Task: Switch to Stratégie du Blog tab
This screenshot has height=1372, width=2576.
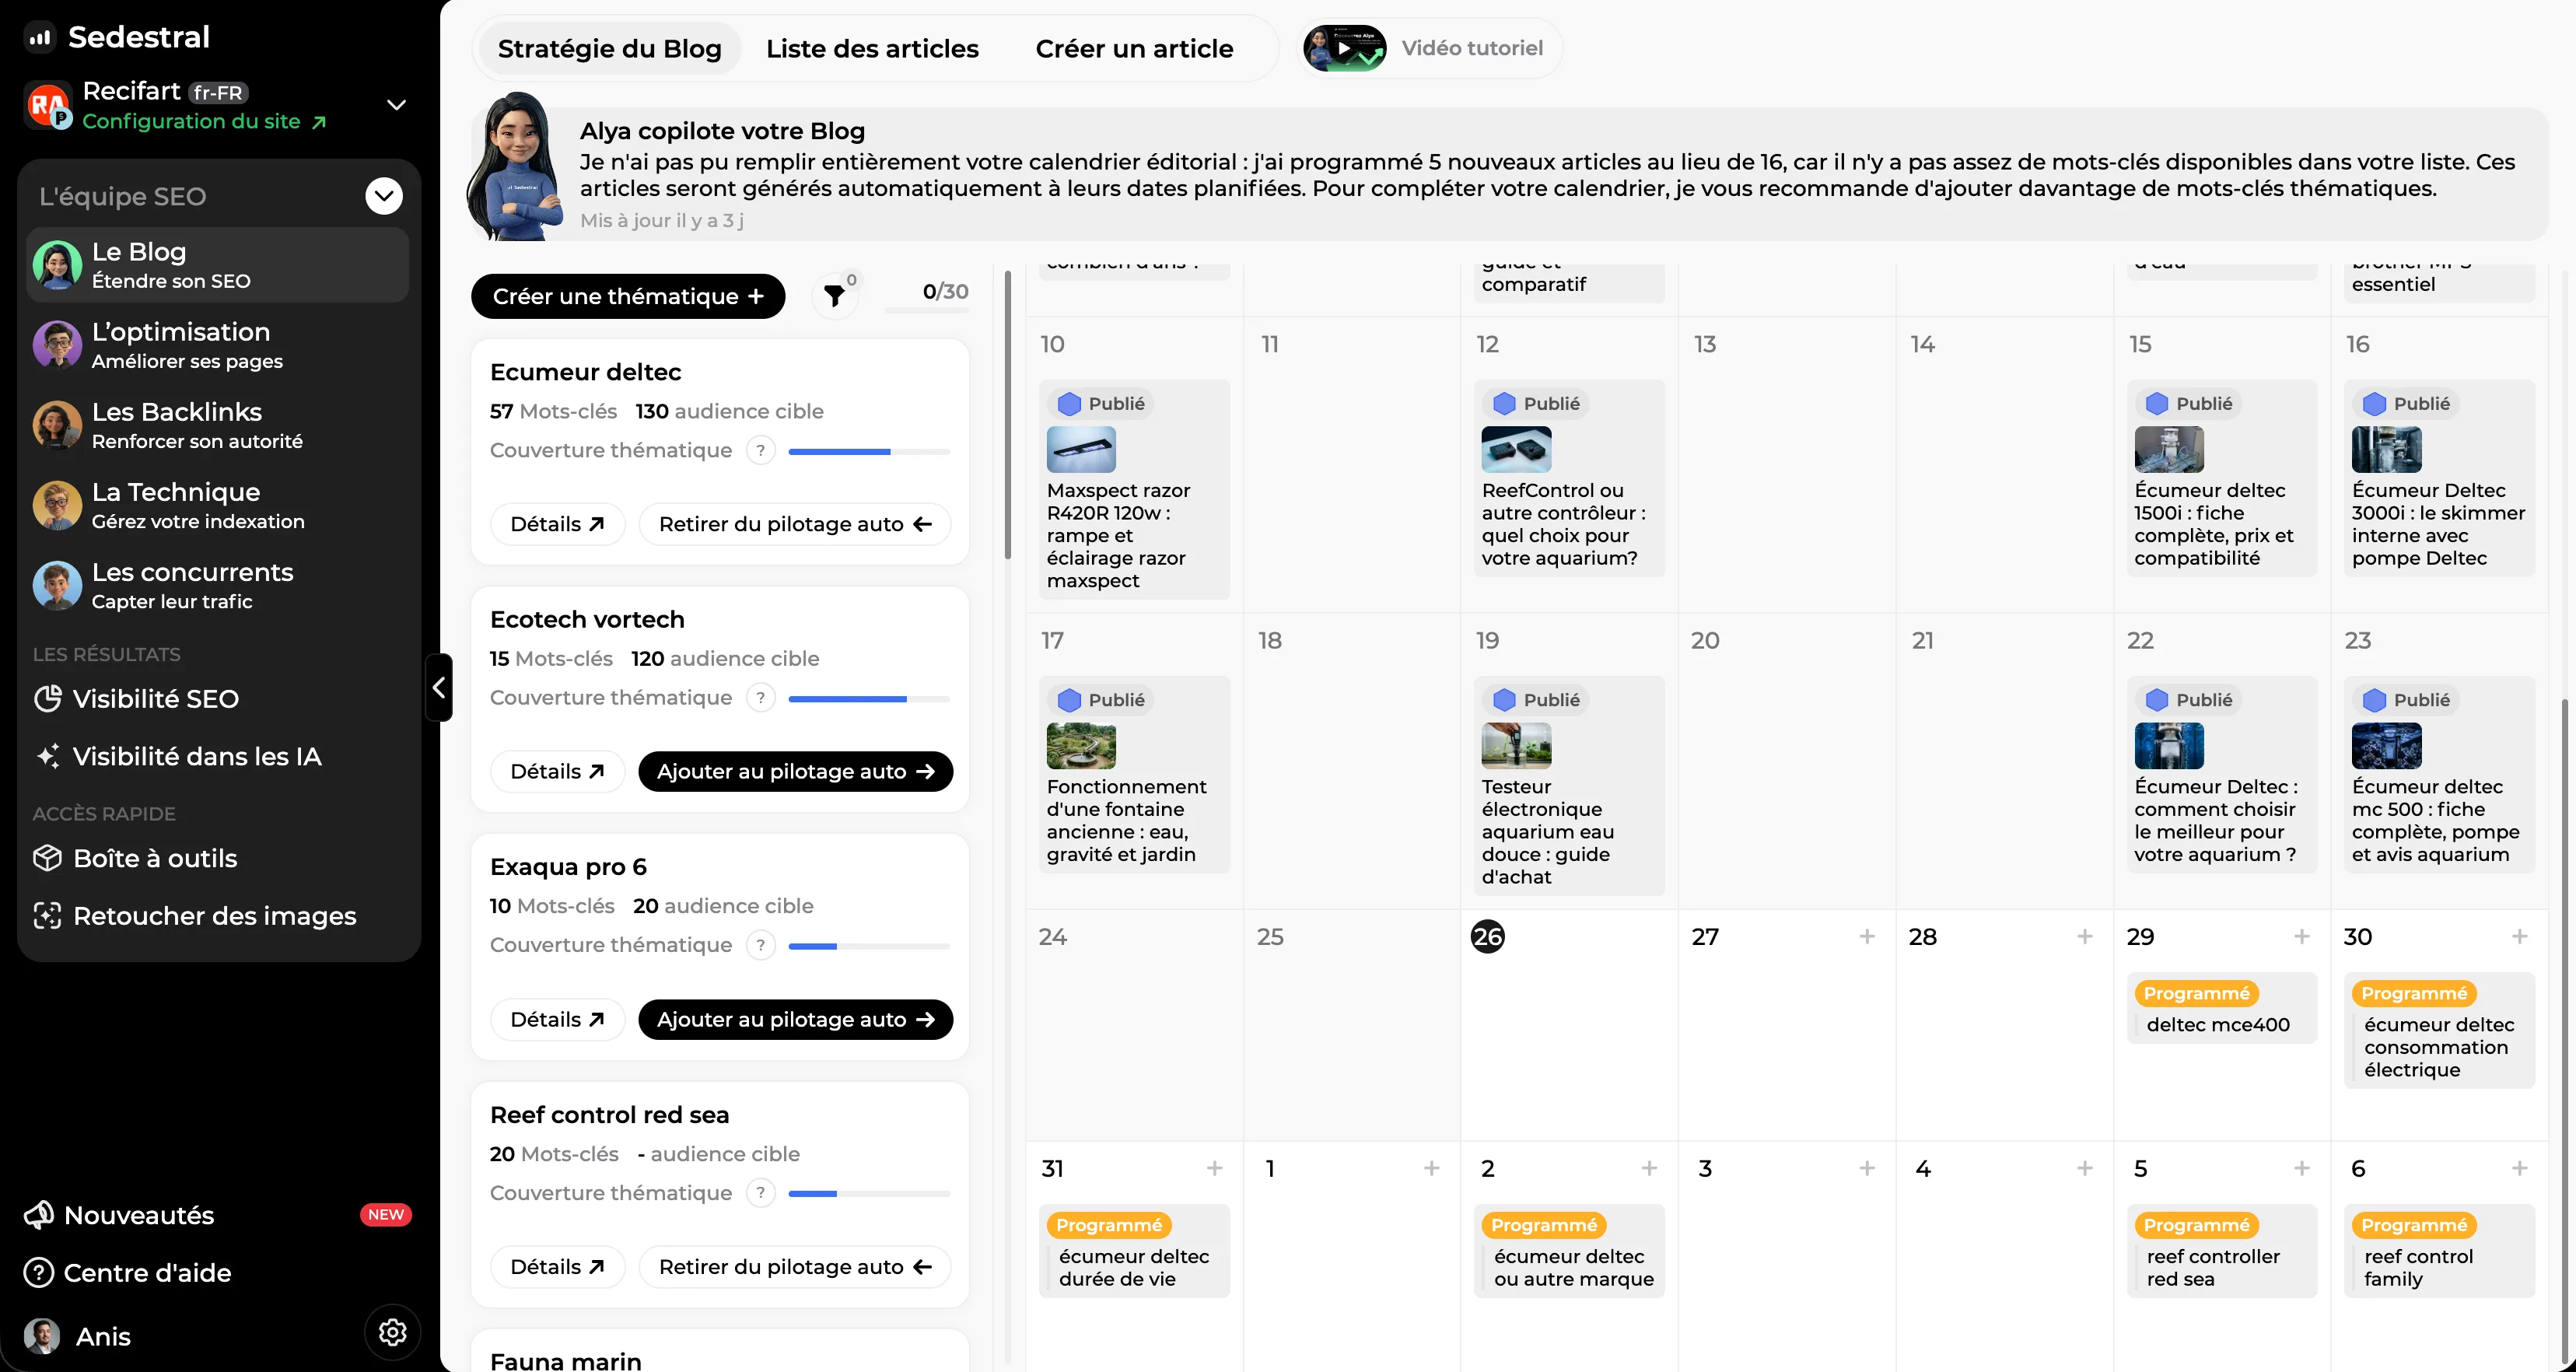Action: coord(609,49)
